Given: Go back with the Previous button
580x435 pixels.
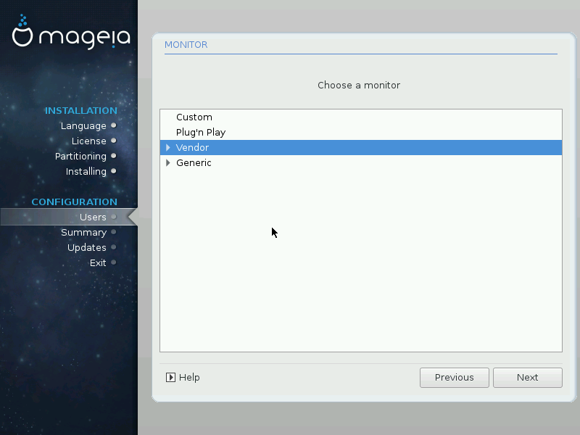Looking at the screenshot, I should click(x=455, y=378).
